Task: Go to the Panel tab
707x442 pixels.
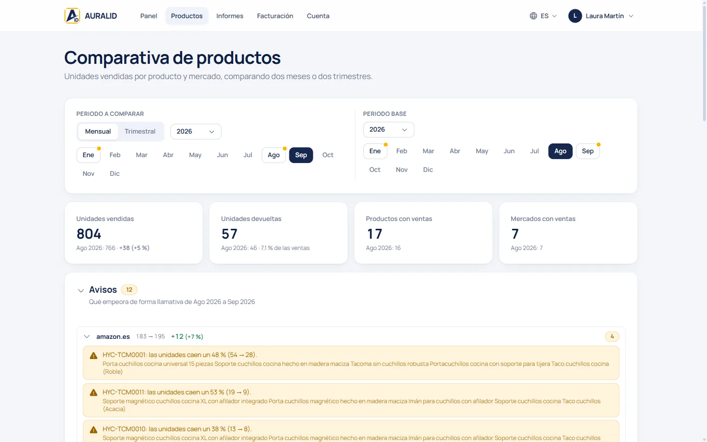Action: click(x=149, y=16)
